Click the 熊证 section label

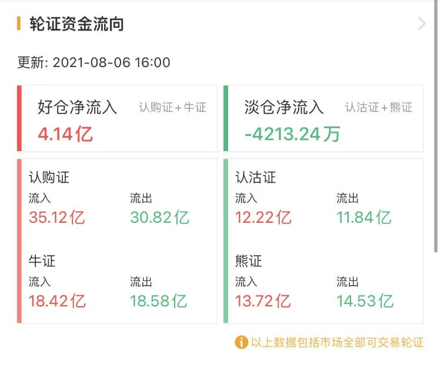click(x=249, y=260)
